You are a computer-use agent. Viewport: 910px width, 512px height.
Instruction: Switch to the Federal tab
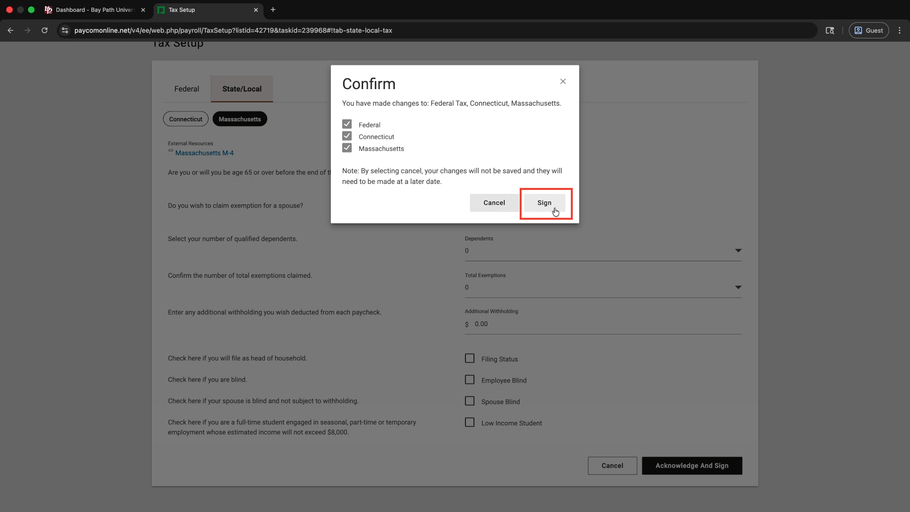186,89
